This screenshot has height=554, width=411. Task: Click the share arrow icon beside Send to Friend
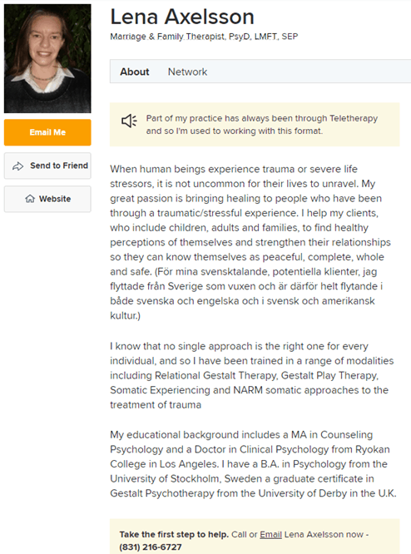pyautogui.click(x=17, y=166)
